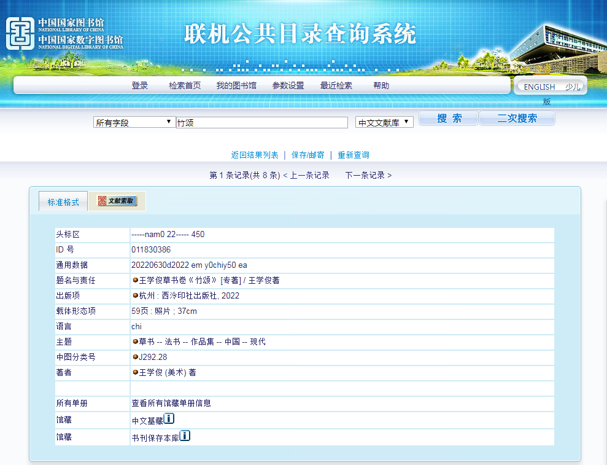Open 检索首页 in navigation bar
607x465 pixels.
[185, 86]
